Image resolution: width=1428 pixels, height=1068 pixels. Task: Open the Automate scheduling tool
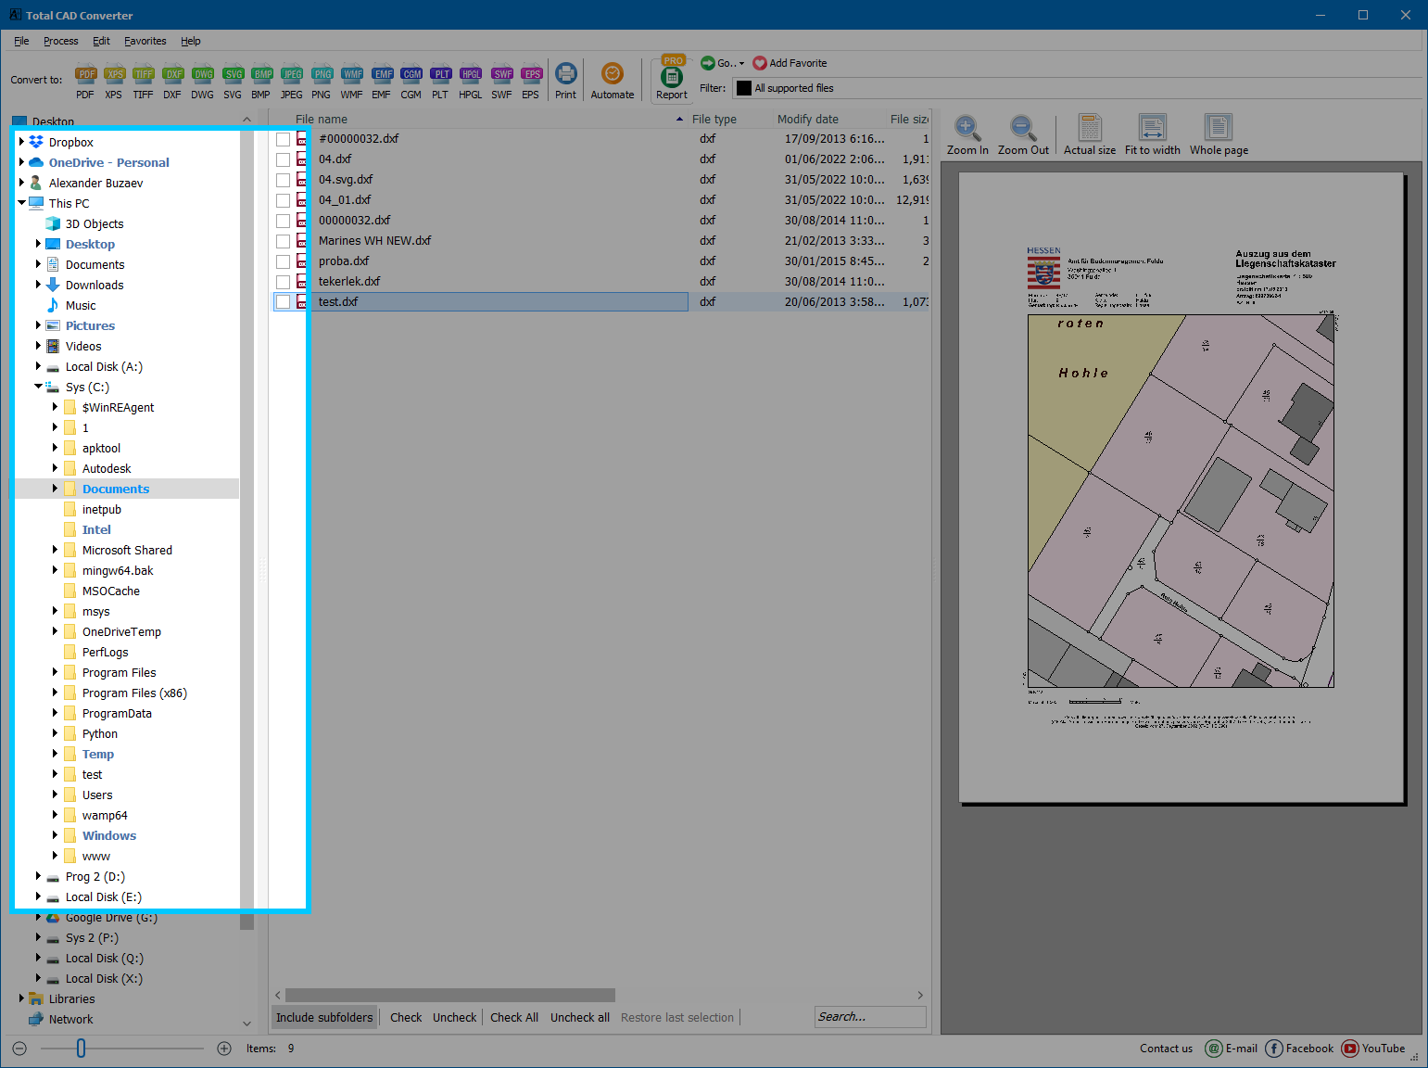tap(612, 81)
